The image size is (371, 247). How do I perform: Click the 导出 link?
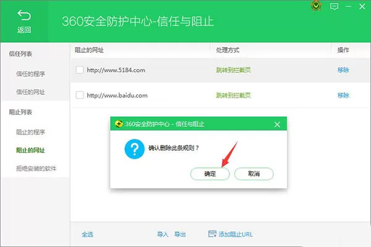pyautogui.click(x=180, y=234)
